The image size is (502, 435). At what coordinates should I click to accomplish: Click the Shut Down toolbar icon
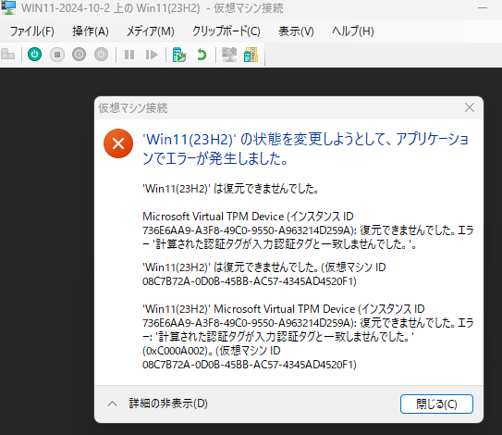(x=80, y=55)
